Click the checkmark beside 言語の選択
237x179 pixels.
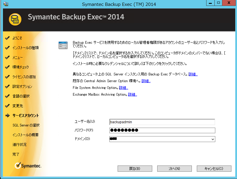point(7,96)
